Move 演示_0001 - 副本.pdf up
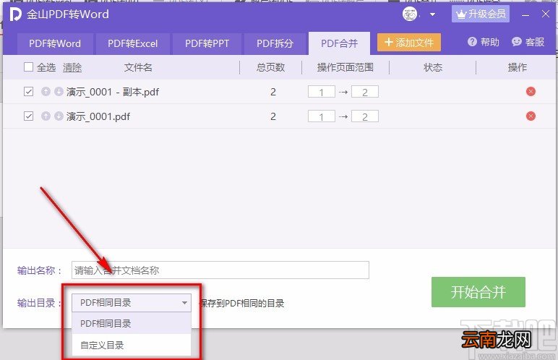Screen dimensions: 558x360 [x=46, y=92]
